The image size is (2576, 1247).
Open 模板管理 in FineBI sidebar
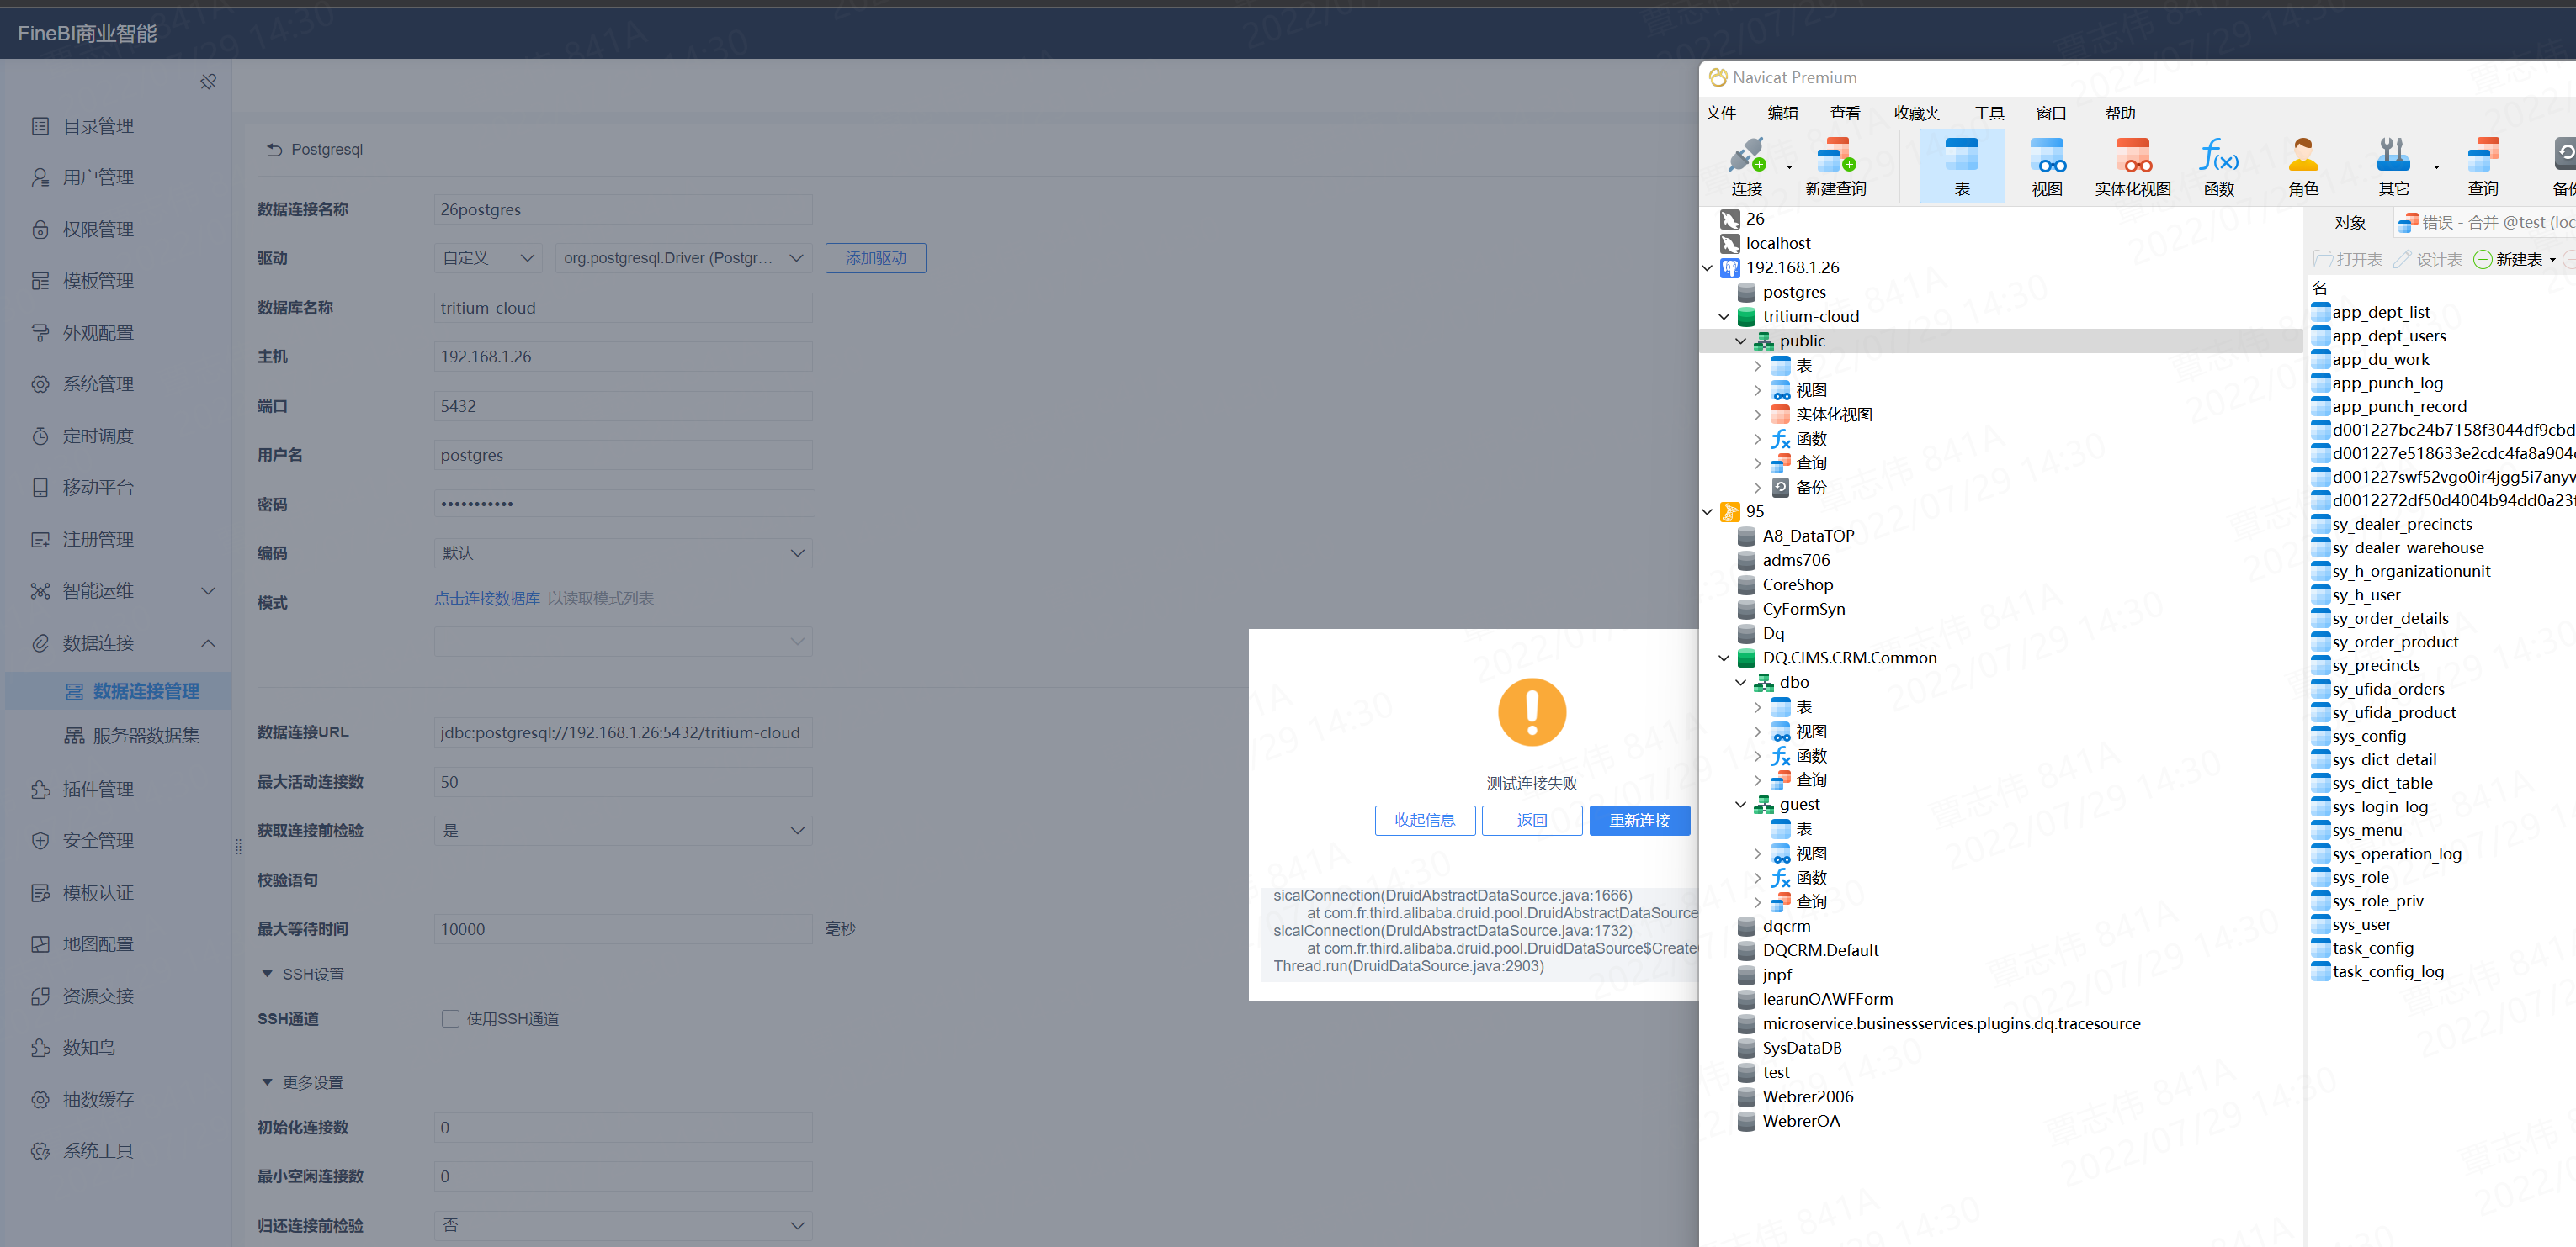[97, 281]
